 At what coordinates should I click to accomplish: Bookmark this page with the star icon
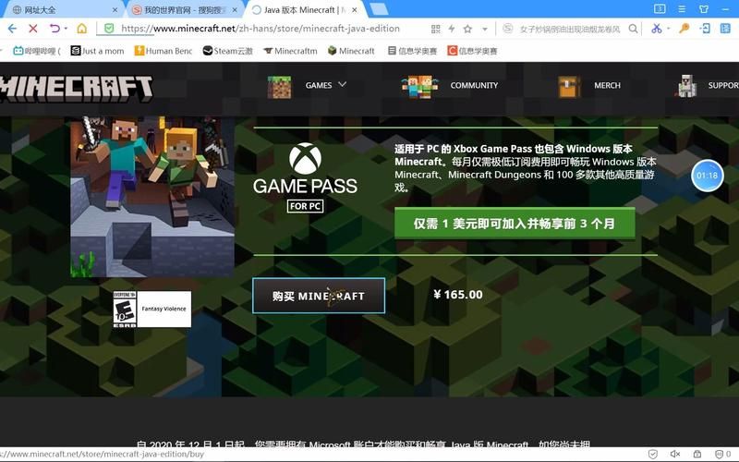[x=467, y=30]
